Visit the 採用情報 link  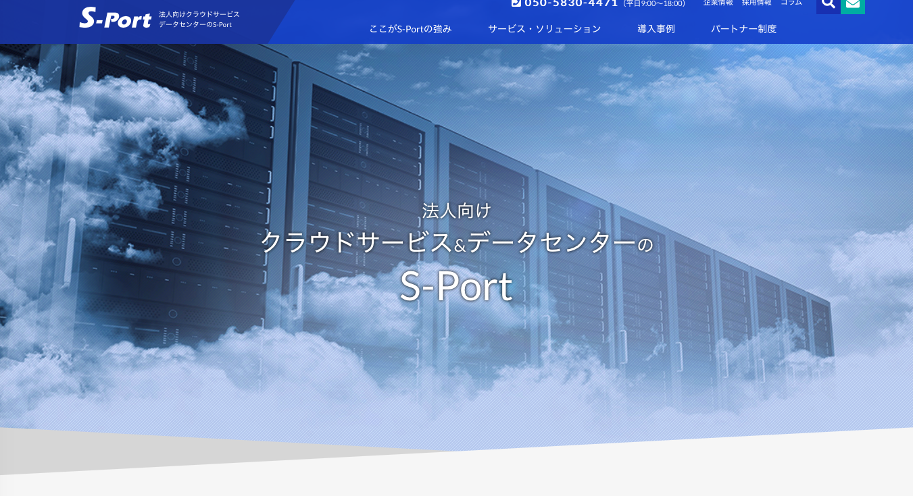point(756,3)
